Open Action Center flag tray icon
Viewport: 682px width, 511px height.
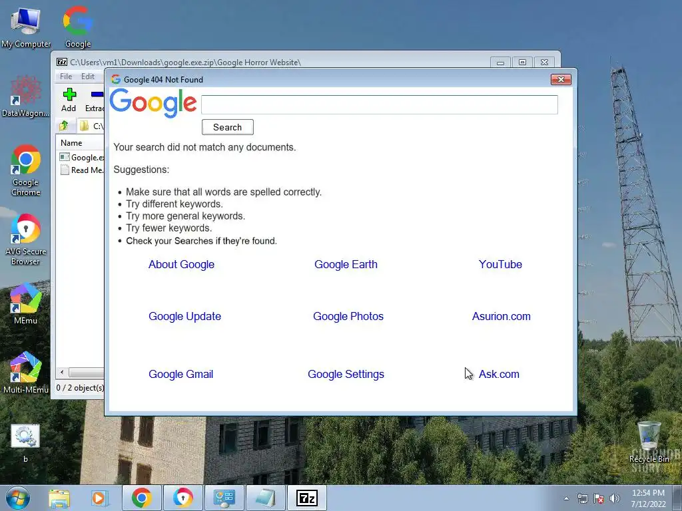click(599, 498)
